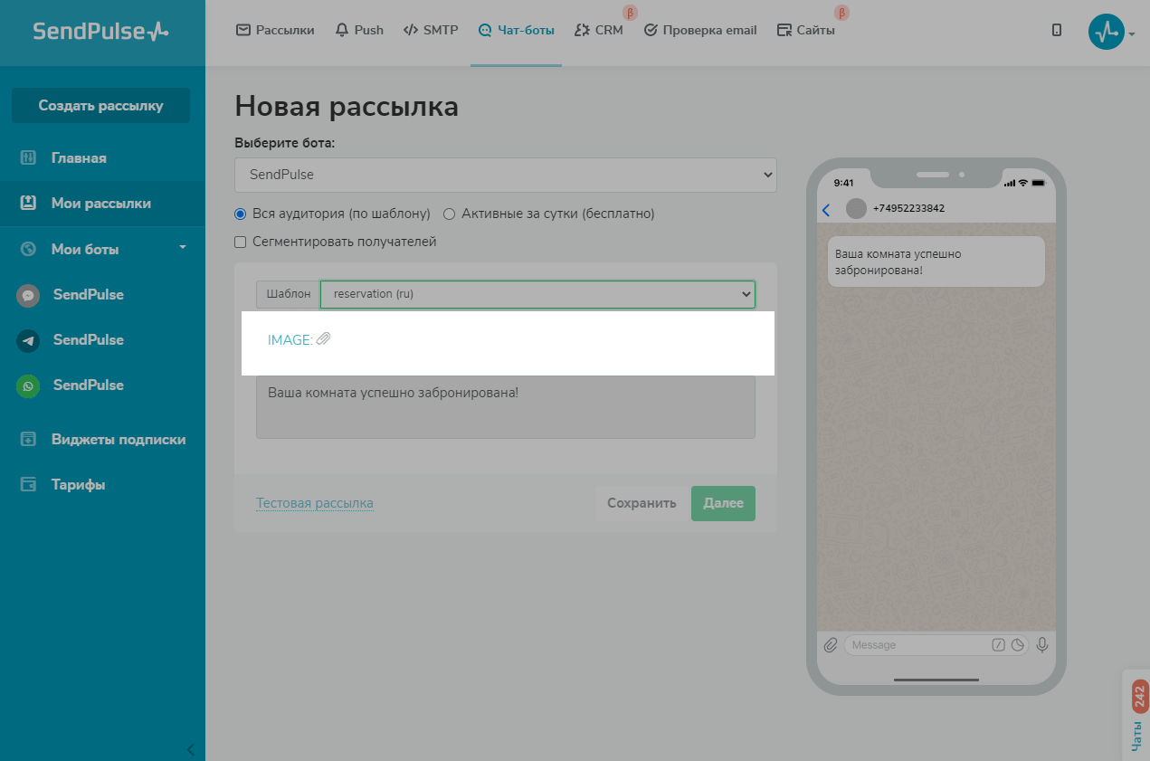Screen dimensions: 1150x761
Task: Click the Создать рассылку button
Action: tap(100, 105)
